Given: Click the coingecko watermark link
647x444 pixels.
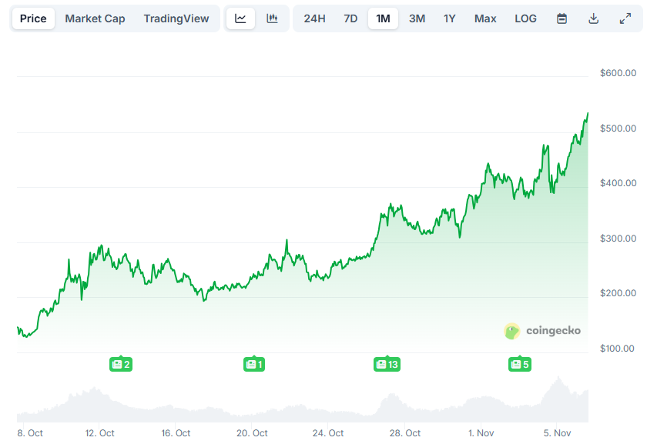Looking at the screenshot, I should point(551,331).
